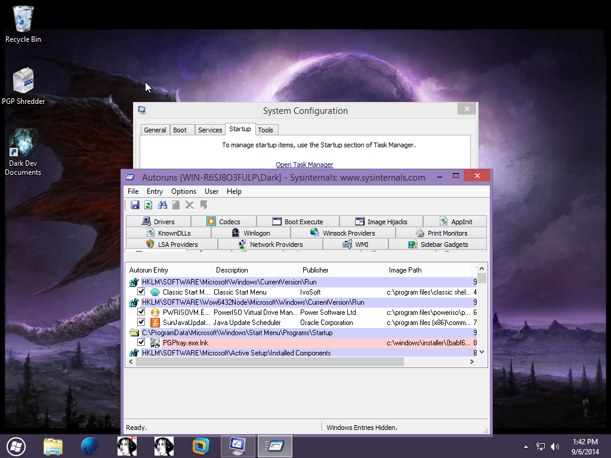
Task: Click the Classic Start Menu shell icon
Action: click(x=155, y=292)
